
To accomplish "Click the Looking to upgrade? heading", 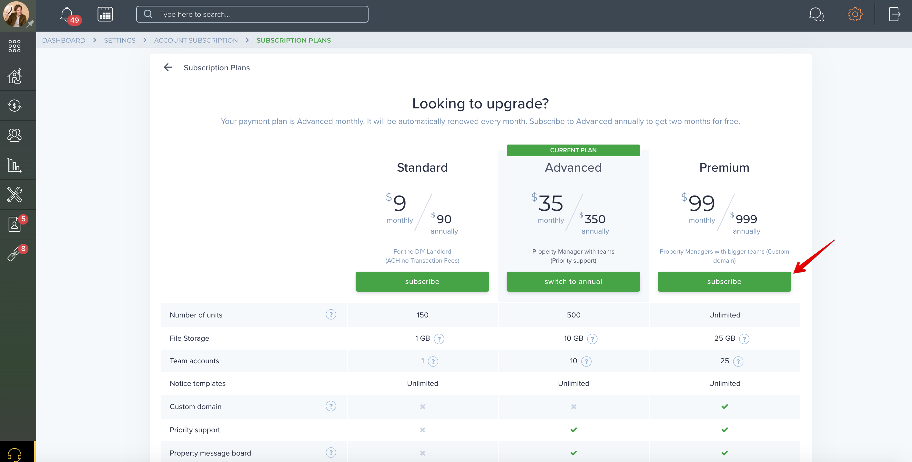I will (x=481, y=103).
